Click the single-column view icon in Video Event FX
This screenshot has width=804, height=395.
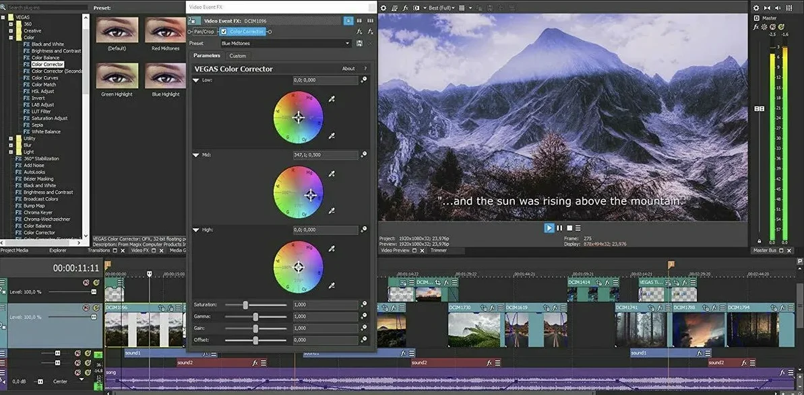point(348,20)
